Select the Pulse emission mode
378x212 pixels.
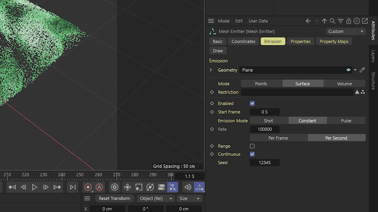(x=346, y=121)
